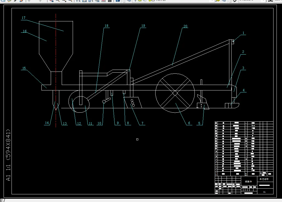Screen dimensions: 282x202
Task: Click the 'A1 1:1 (594X841)' sheet size label
Action: pyautogui.click(x=8, y=155)
